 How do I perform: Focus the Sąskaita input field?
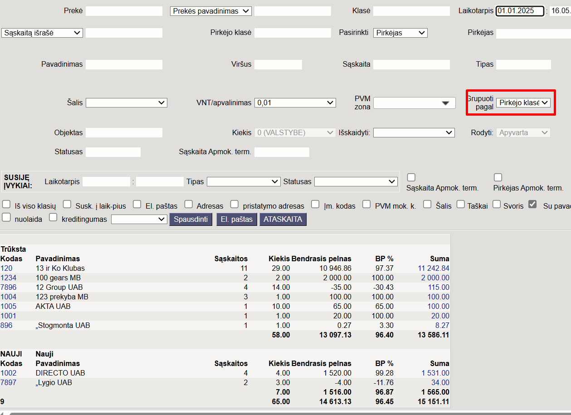tap(411, 64)
